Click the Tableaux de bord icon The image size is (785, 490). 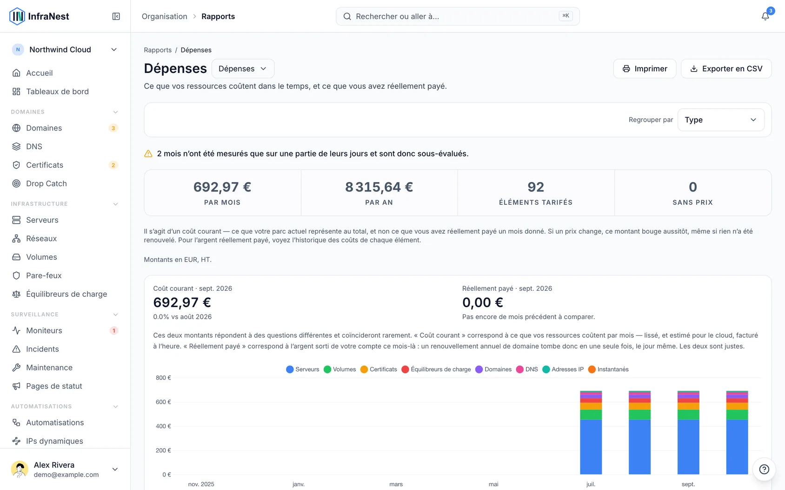tap(16, 91)
